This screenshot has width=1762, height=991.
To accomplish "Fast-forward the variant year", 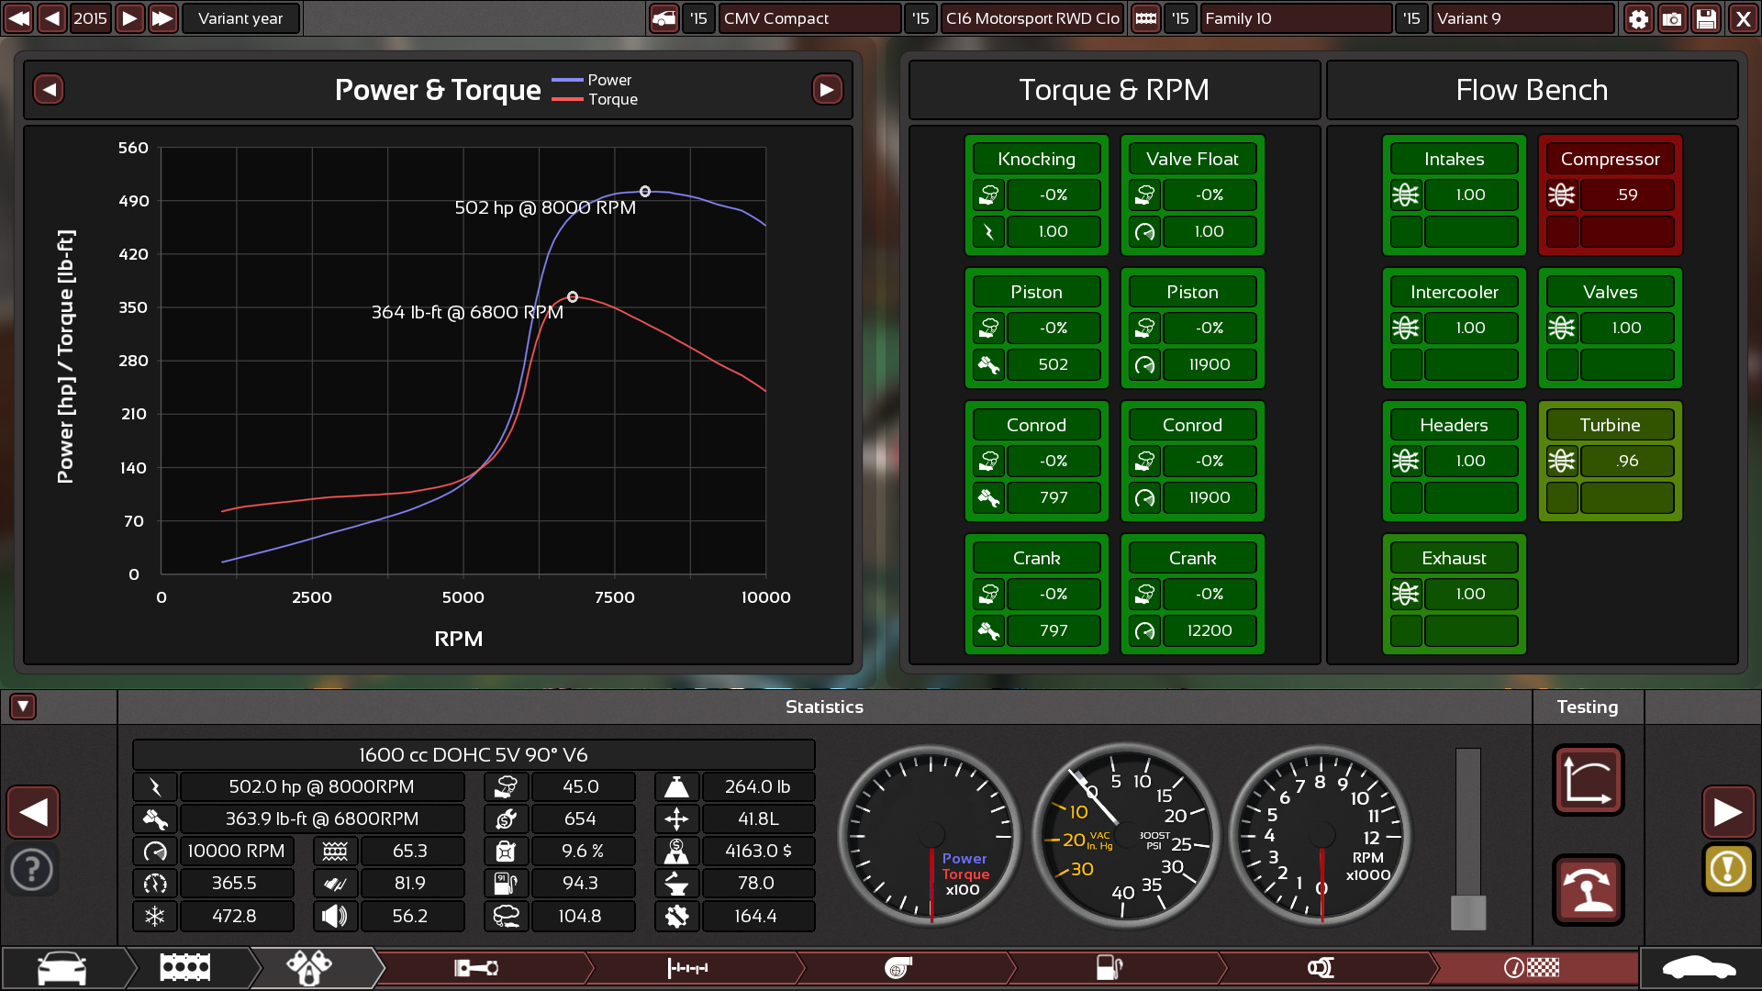I will (x=162, y=18).
